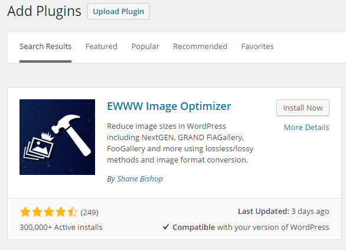The image size is (346, 250).
Task: Click the second rating star
Action: [37, 212]
